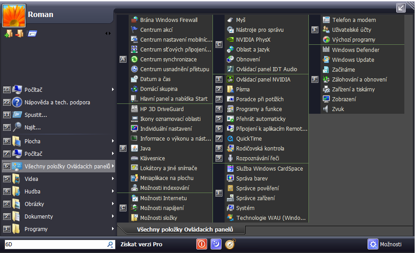Click Správa barev entry
This screenshot has width=416, height=253.
click(267, 179)
